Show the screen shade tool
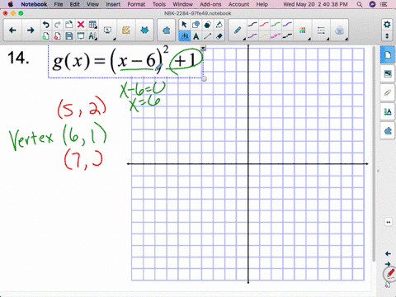396x297 pixels. (x=81, y=36)
